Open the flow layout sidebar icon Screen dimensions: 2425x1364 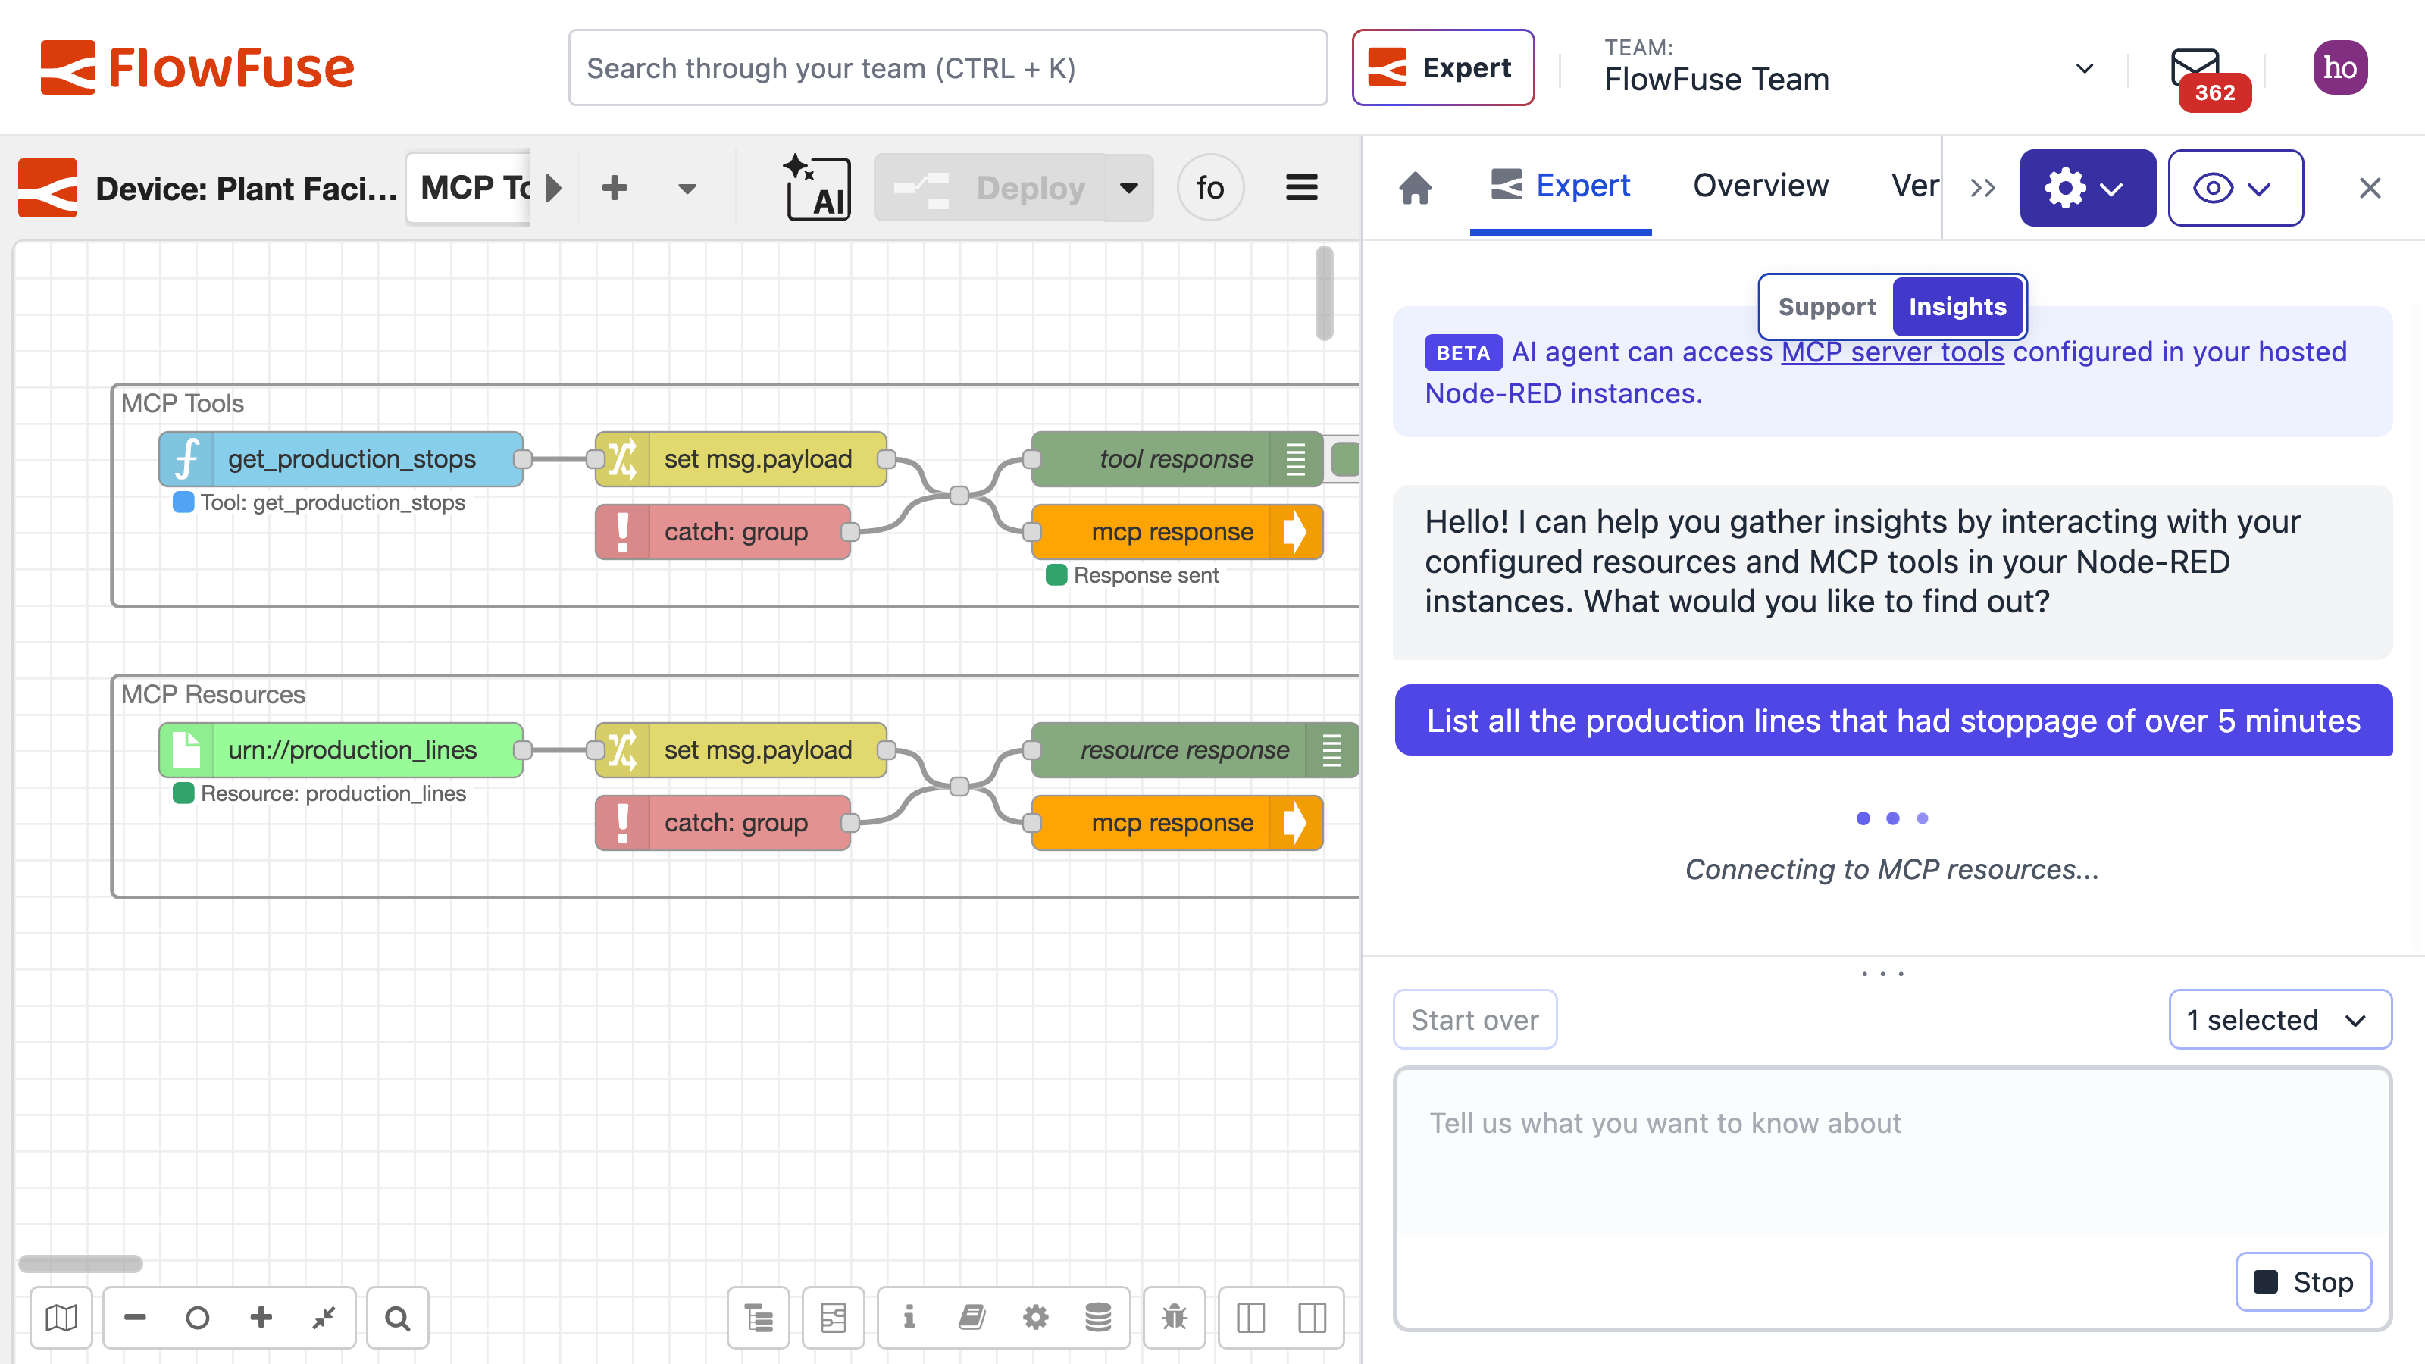point(833,1317)
